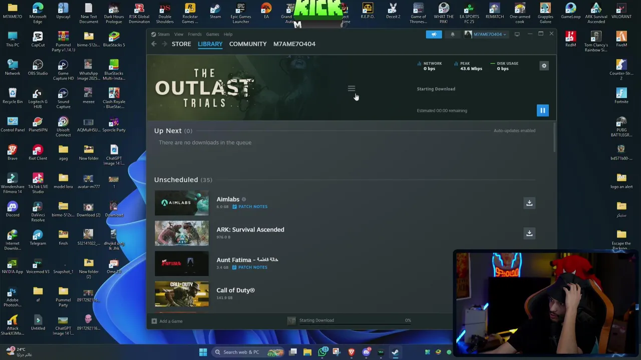Viewport: 641px width, 360px height.
Task: Open WhatsApp from the taskbar
Action: click(323, 352)
